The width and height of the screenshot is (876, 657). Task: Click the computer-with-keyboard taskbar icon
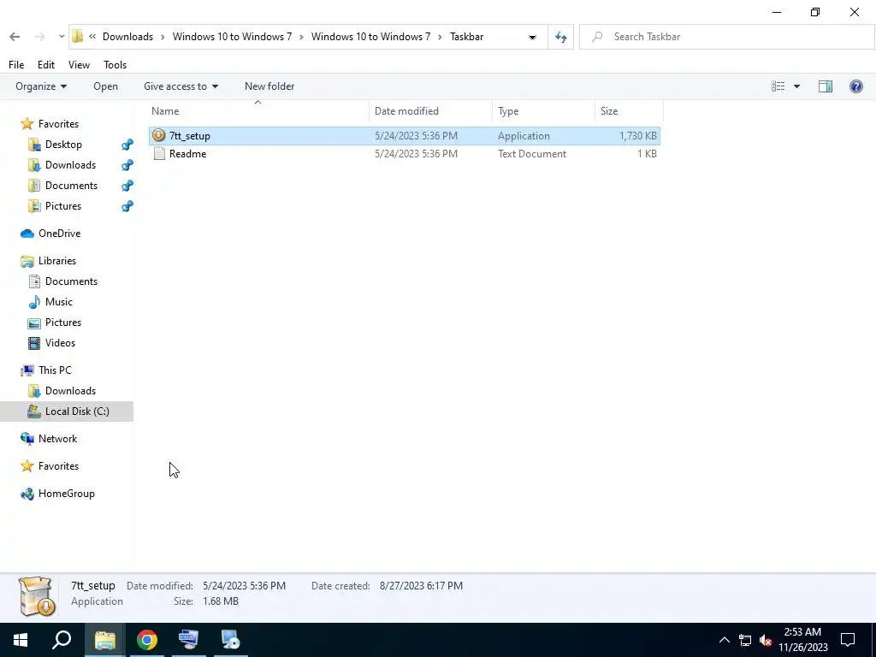coord(188,640)
